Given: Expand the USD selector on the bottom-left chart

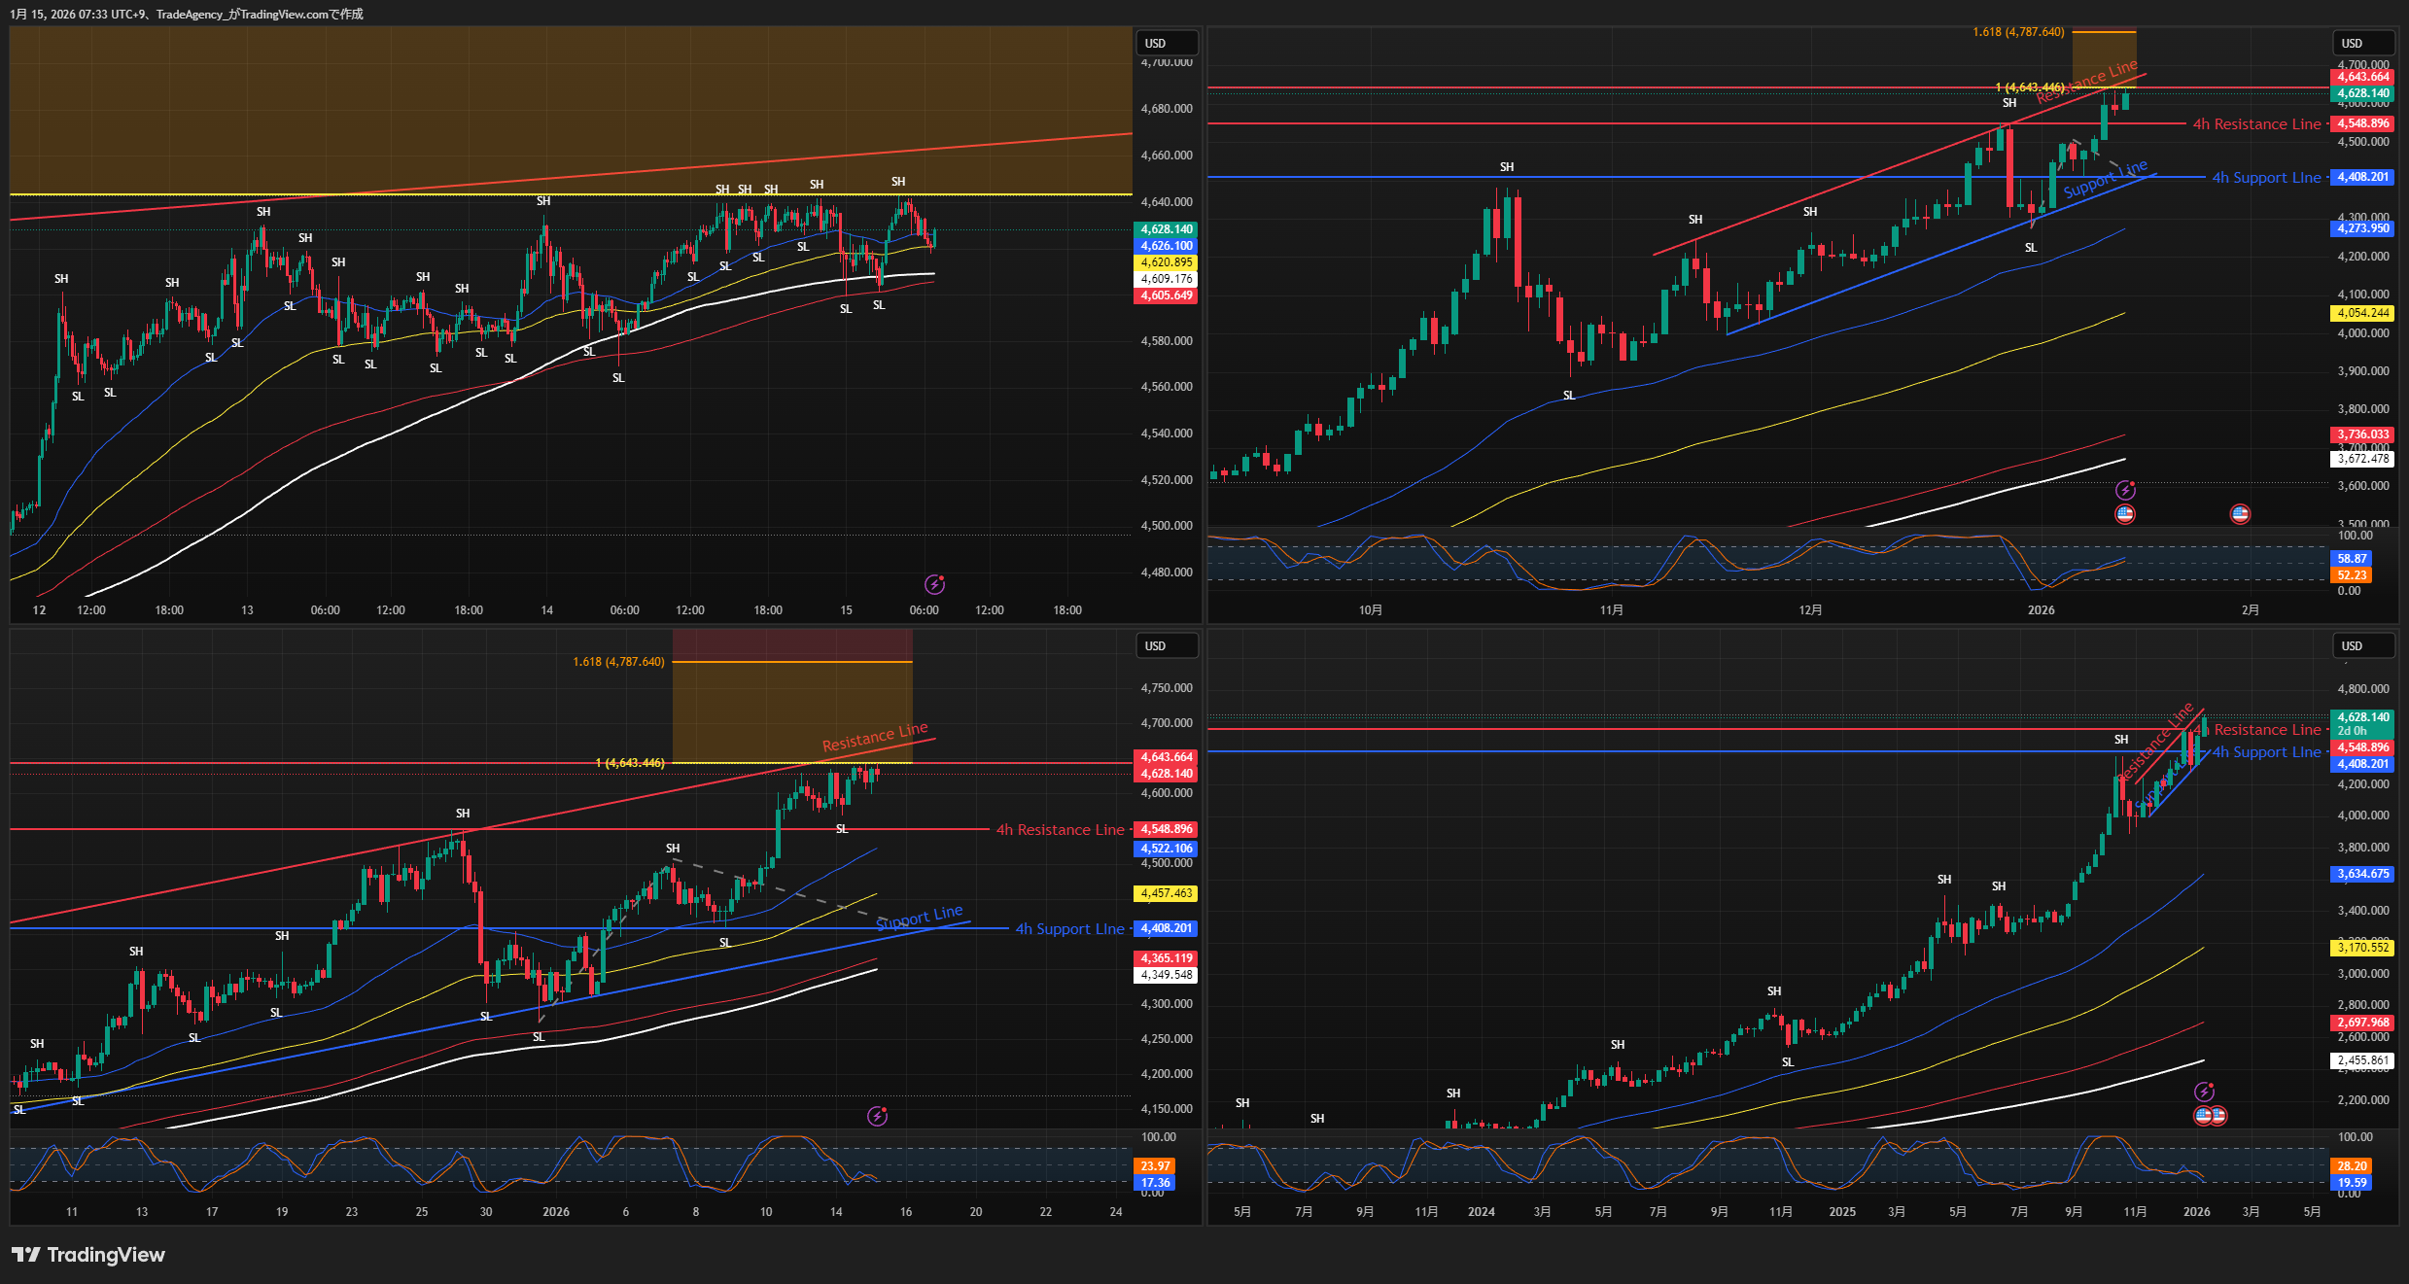Looking at the screenshot, I should pos(1166,645).
